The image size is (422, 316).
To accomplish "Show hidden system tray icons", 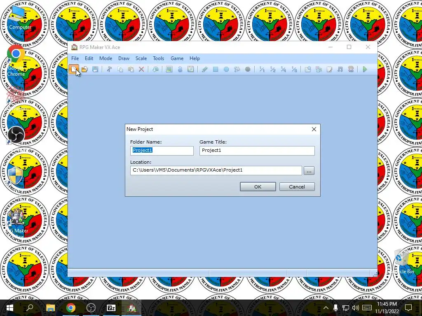I will 326,308.
